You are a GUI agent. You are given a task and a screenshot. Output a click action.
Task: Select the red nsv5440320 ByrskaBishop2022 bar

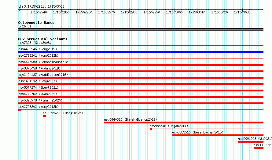(x=184, y=123)
